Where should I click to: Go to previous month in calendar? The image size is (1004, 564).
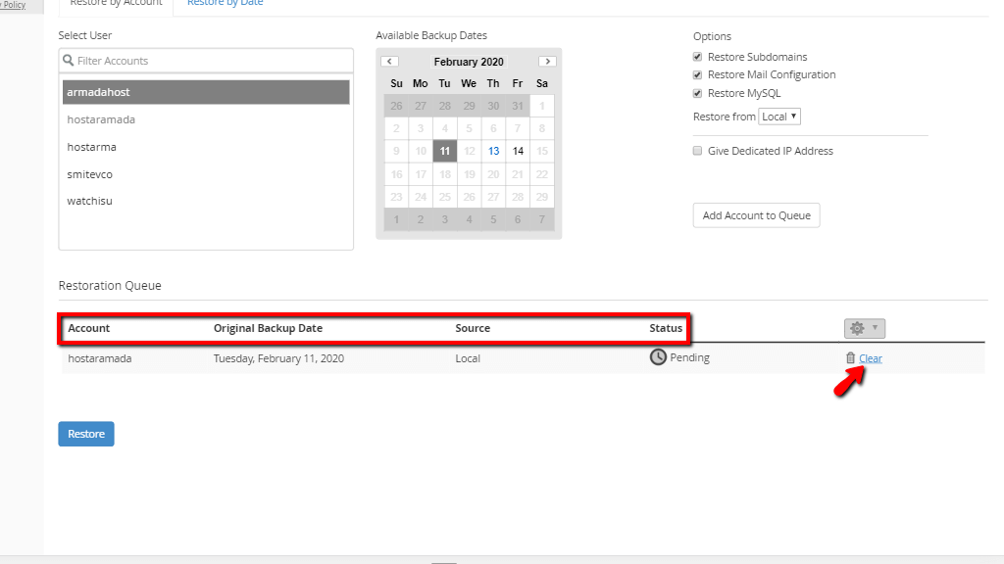[x=389, y=62]
